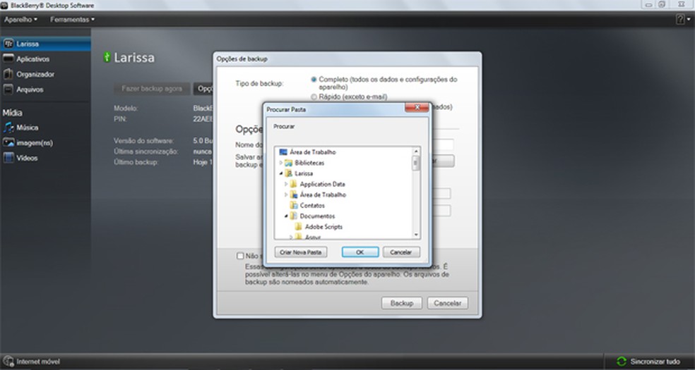The width and height of the screenshot is (695, 370).
Task: Select Larissa device in the sidebar
Action: (x=45, y=44)
